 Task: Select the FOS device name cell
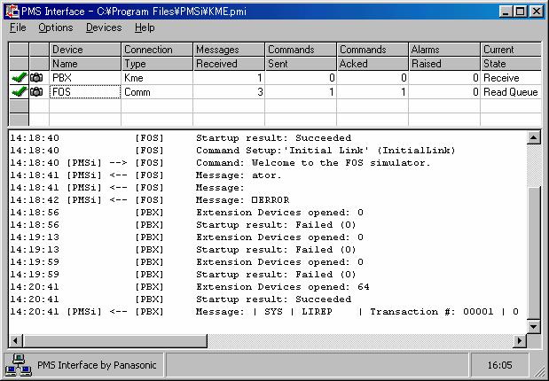click(x=85, y=92)
